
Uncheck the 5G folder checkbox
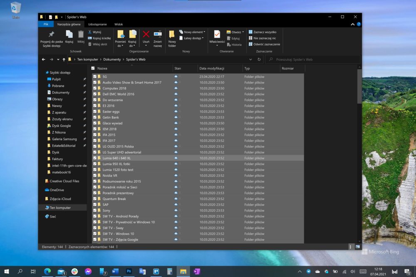pos(95,76)
